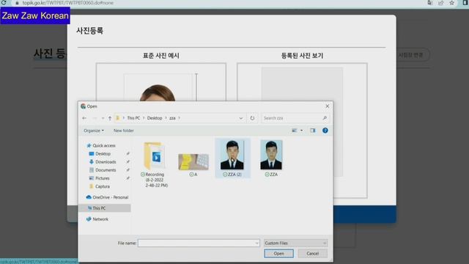Open the dialog Help icon
469x264 pixels.
tap(325, 131)
